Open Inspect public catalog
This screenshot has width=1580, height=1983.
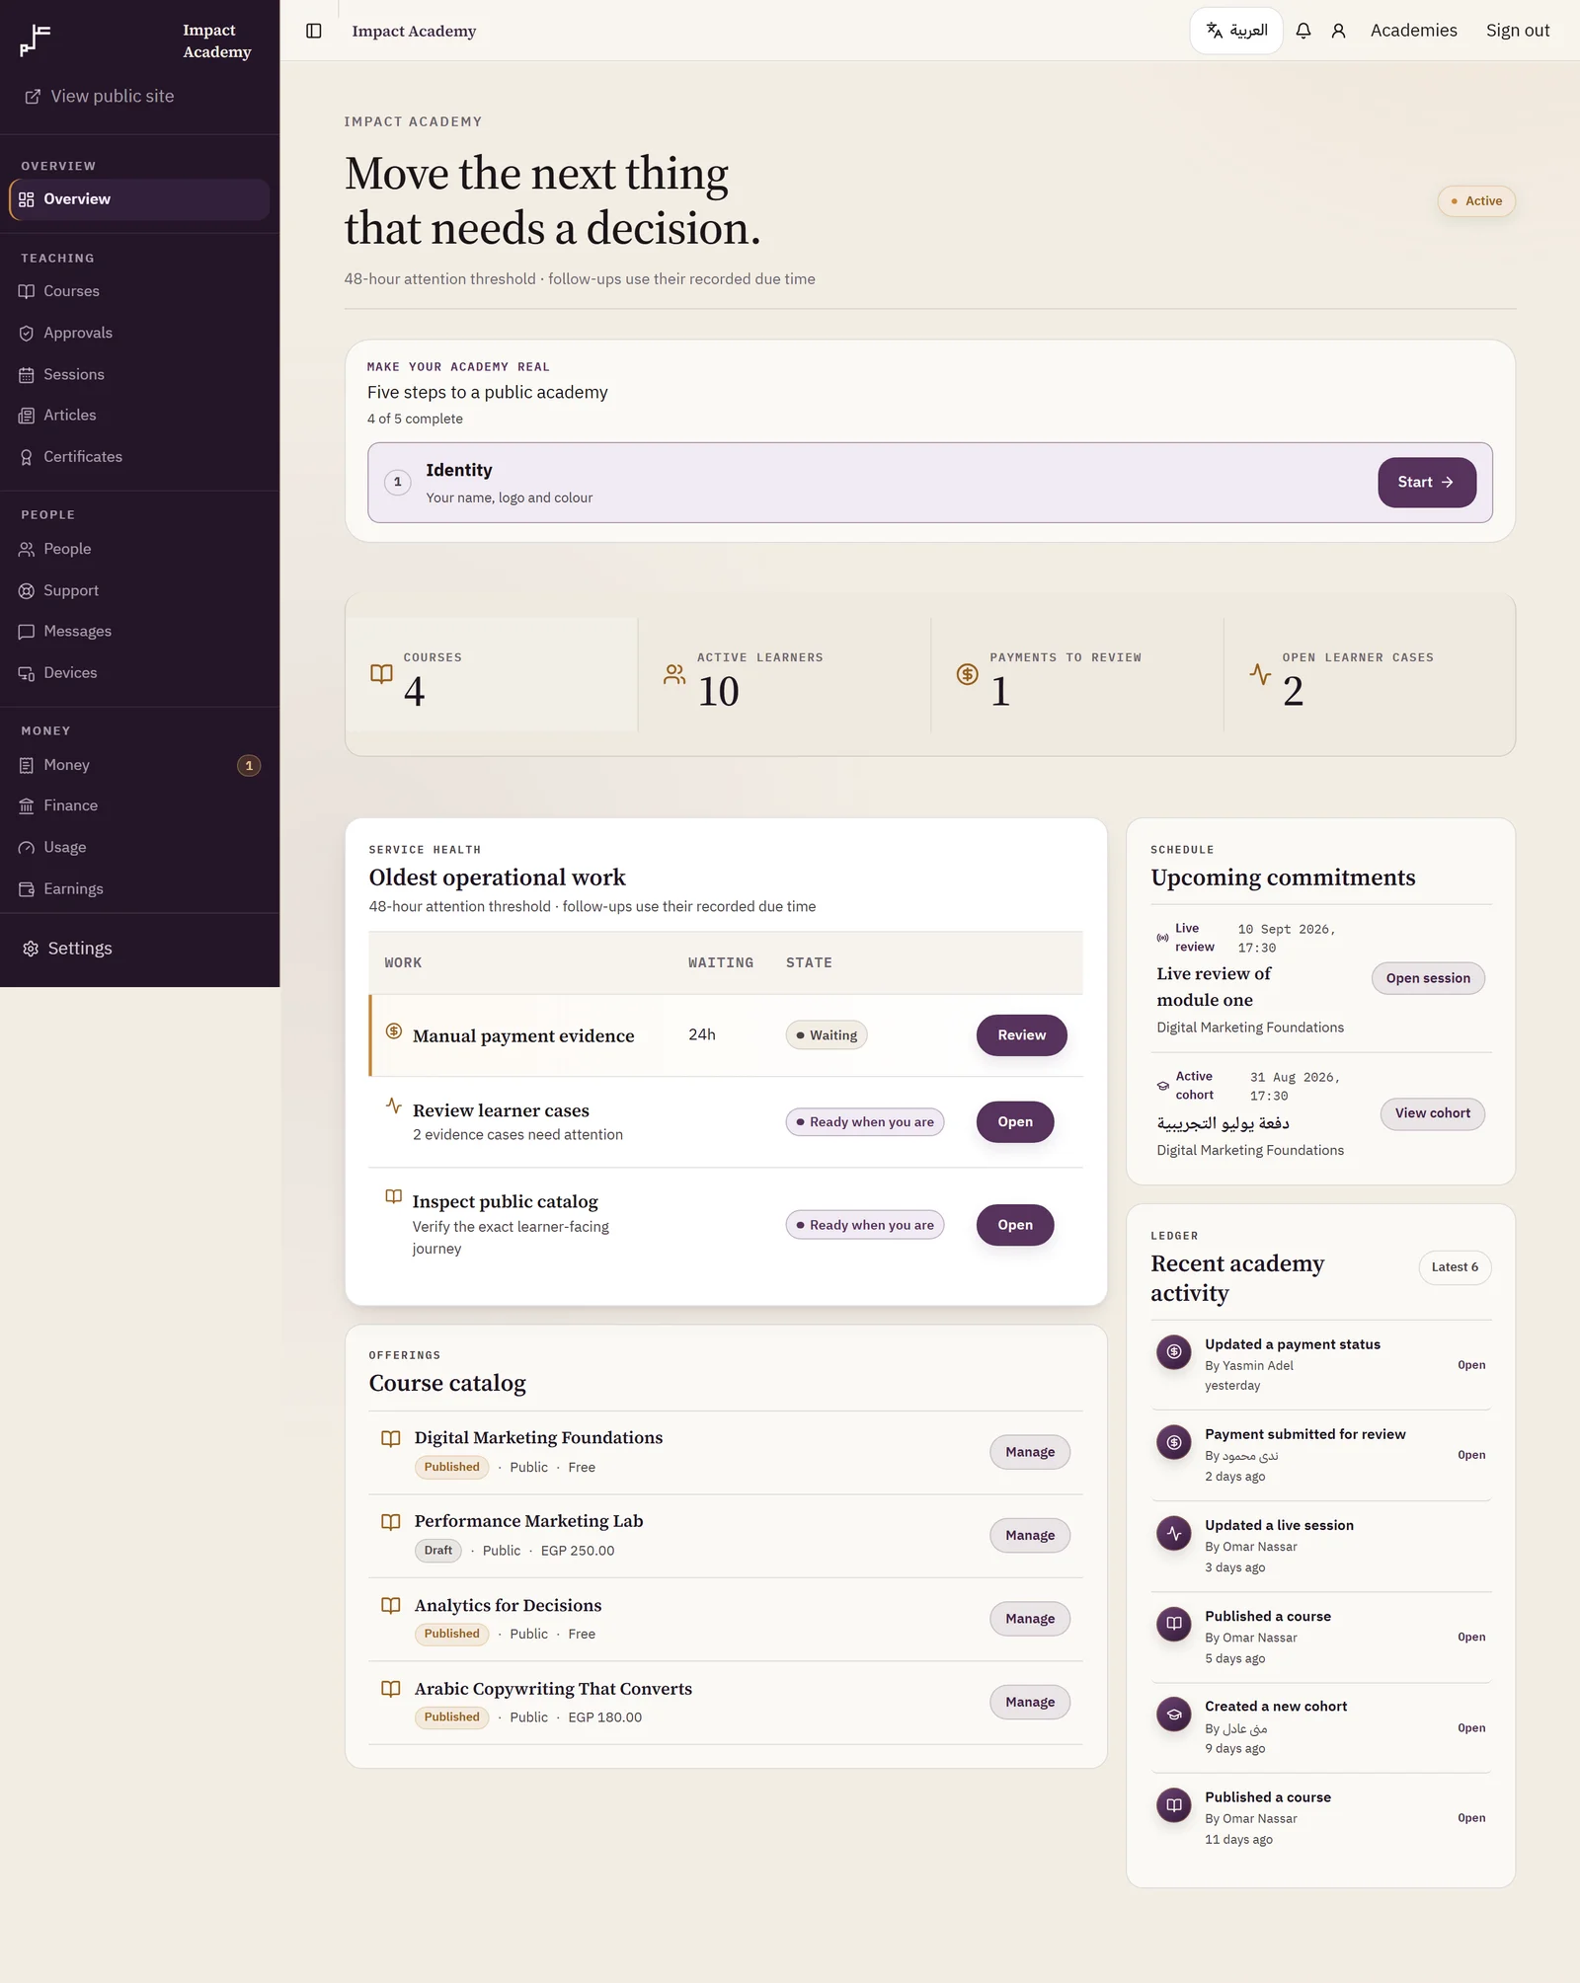pyautogui.click(x=1014, y=1225)
